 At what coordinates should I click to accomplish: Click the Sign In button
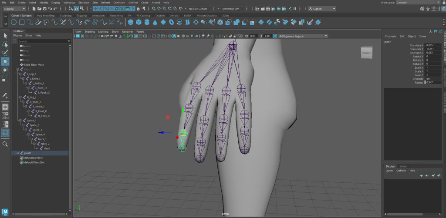click(321, 9)
